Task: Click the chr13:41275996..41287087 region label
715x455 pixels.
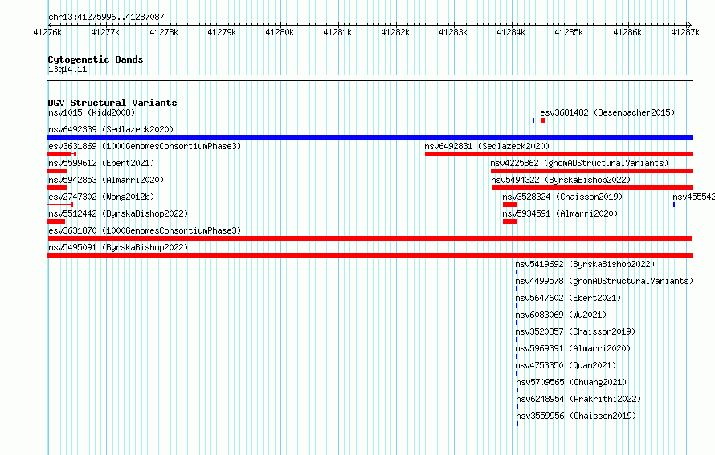Action: click(106, 17)
